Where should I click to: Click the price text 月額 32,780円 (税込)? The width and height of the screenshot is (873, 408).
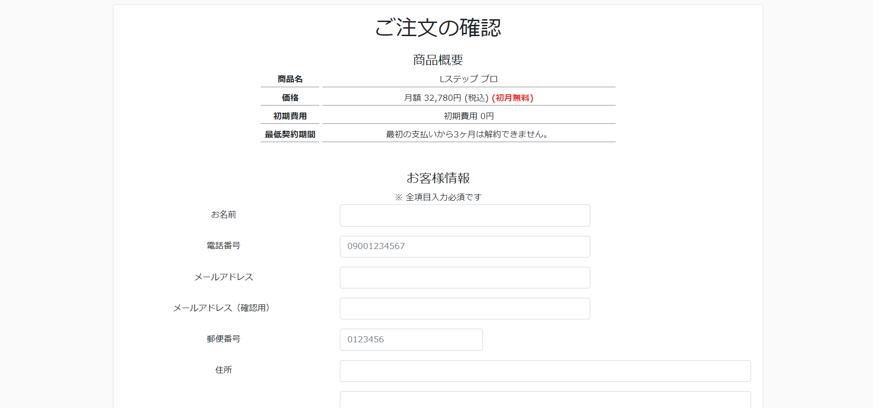point(446,98)
